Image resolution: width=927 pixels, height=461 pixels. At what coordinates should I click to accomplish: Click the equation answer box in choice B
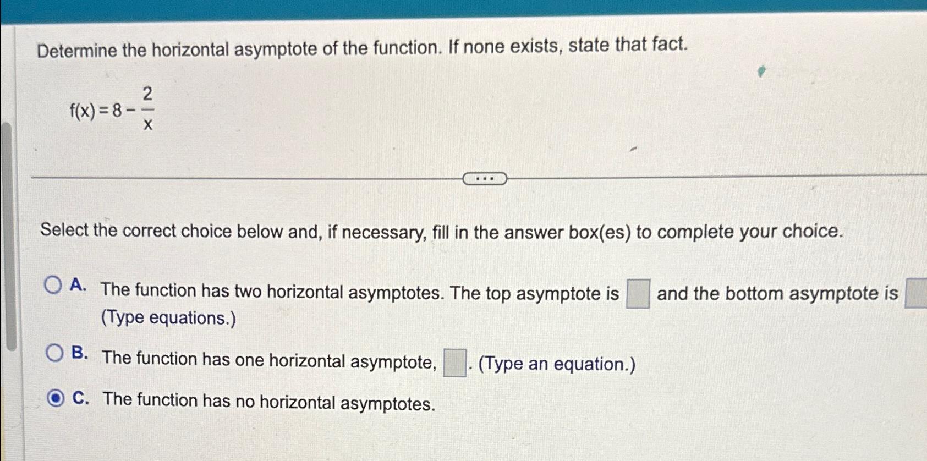point(455,362)
